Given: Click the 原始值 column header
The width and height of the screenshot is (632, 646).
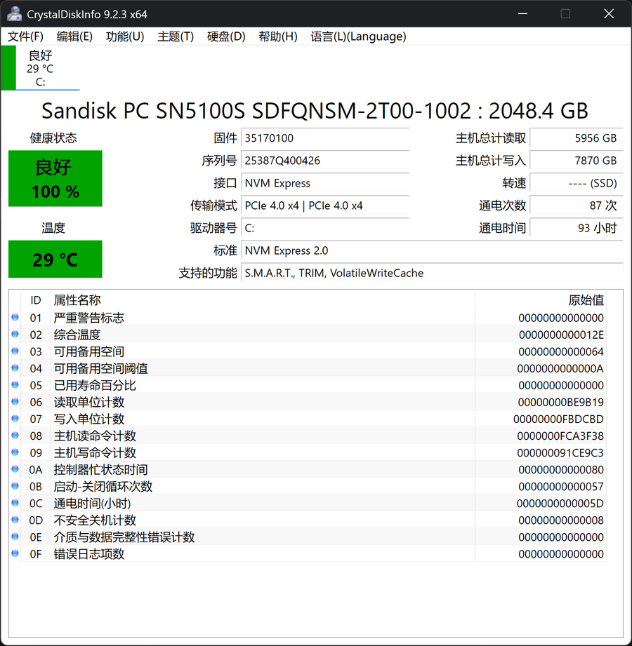Looking at the screenshot, I should 586,300.
